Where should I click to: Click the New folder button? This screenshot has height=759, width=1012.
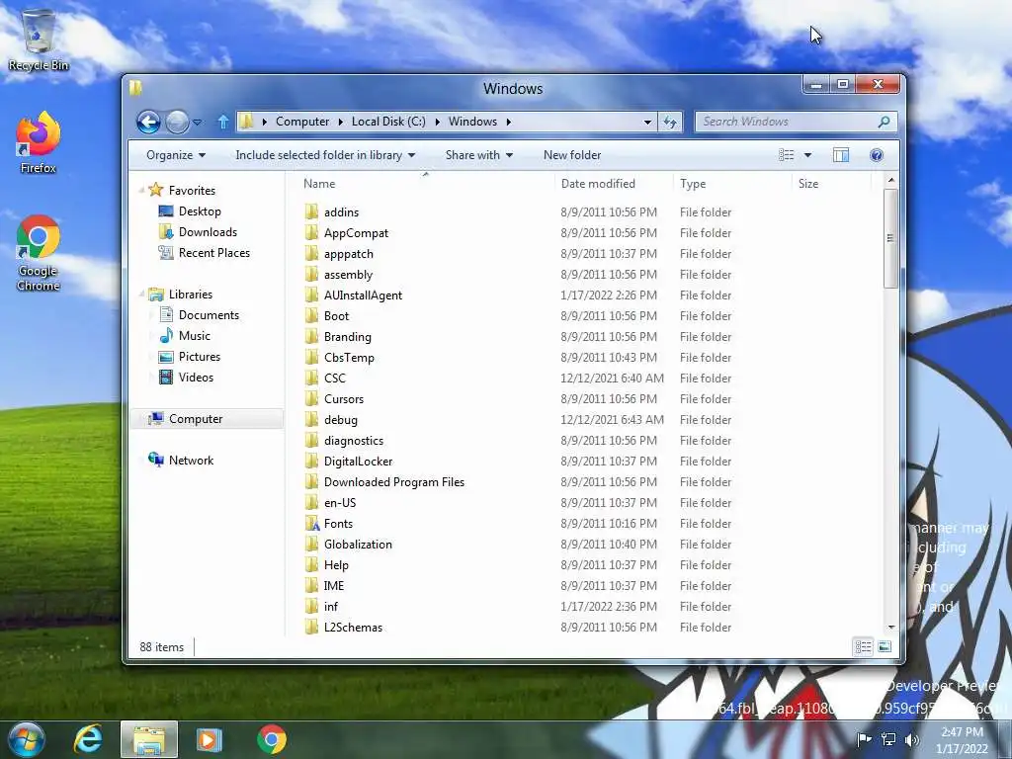point(572,155)
